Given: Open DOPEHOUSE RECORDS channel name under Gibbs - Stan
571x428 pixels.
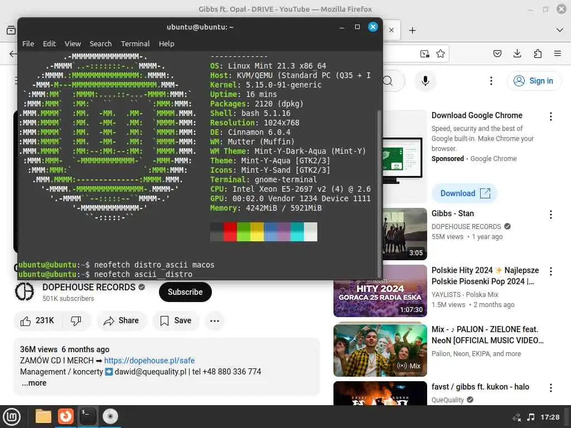Looking at the screenshot, I should point(466,226).
